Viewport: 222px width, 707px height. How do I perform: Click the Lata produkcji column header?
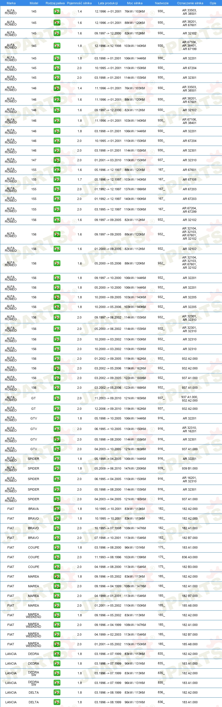pyautogui.click(x=108, y=3)
